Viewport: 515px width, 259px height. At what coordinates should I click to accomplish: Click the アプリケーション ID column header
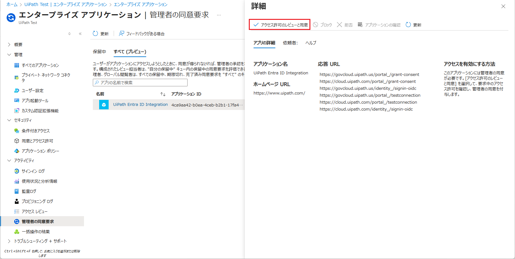click(186, 94)
